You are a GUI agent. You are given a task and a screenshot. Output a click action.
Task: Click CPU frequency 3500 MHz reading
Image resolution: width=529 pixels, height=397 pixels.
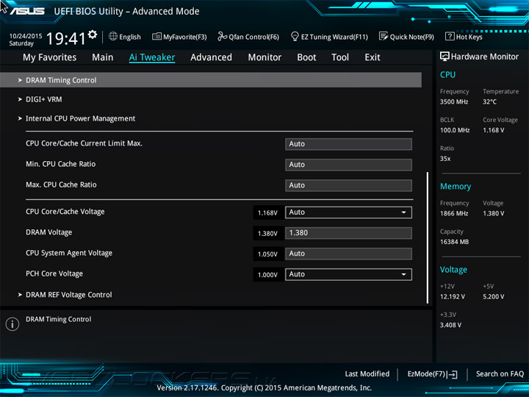point(454,101)
